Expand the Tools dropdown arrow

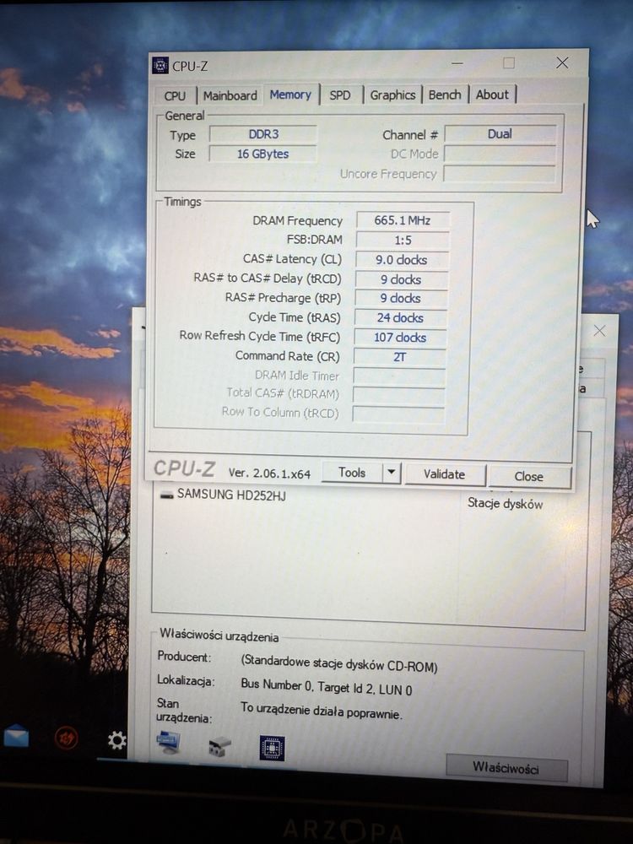pos(392,473)
